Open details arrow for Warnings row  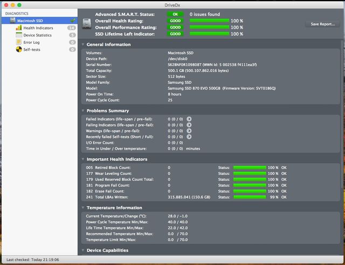pos(189,131)
